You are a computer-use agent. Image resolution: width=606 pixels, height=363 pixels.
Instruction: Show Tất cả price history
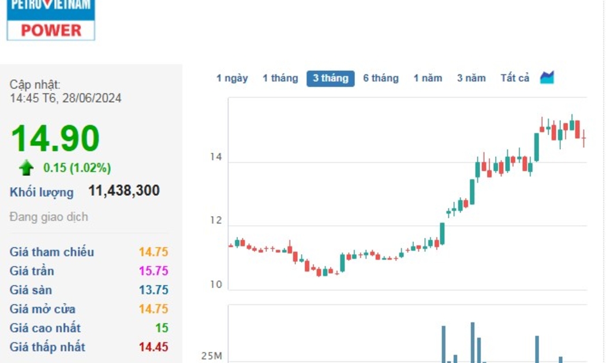pos(514,78)
